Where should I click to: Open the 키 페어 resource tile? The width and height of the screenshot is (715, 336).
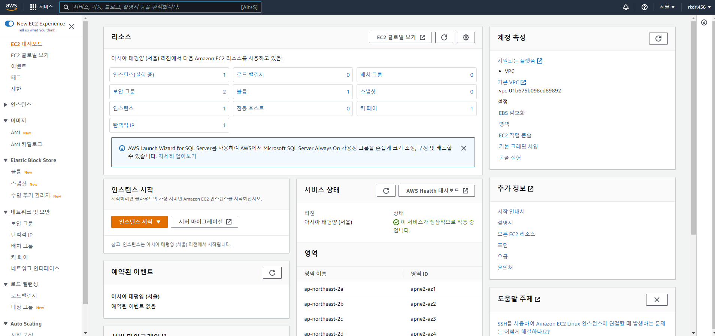click(x=416, y=109)
